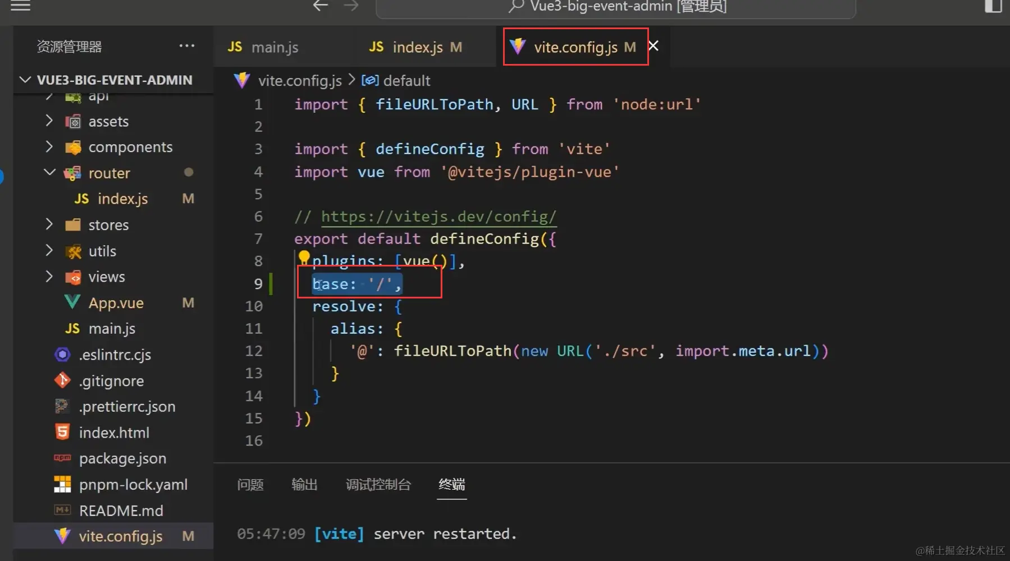Image resolution: width=1010 pixels, height=561 pixels.
Task: Go forward with the right arrow
Action: 351,6
